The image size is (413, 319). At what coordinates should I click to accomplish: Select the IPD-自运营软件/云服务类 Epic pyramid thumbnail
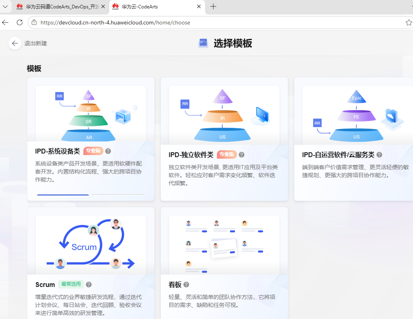click(358, 115)
